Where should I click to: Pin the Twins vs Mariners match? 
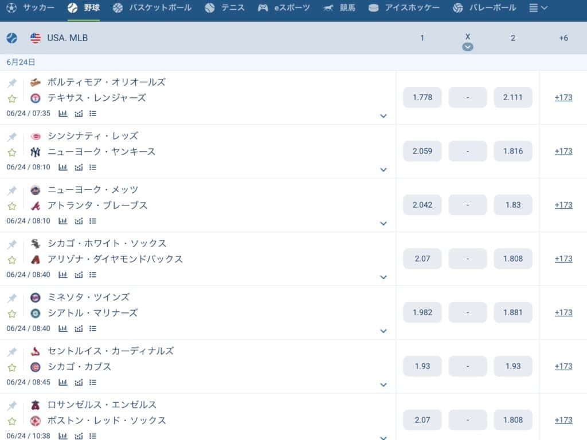point(11,298)
